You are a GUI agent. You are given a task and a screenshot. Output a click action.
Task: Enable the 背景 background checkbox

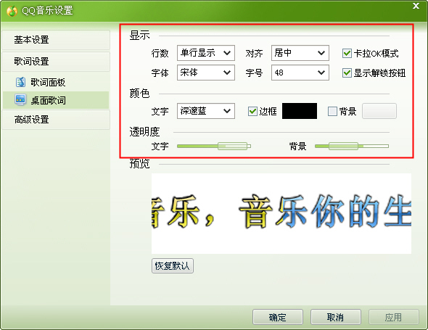pyautogui.click(x=332, y=111)
